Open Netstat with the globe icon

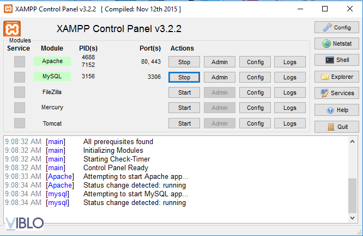point(337,44)
